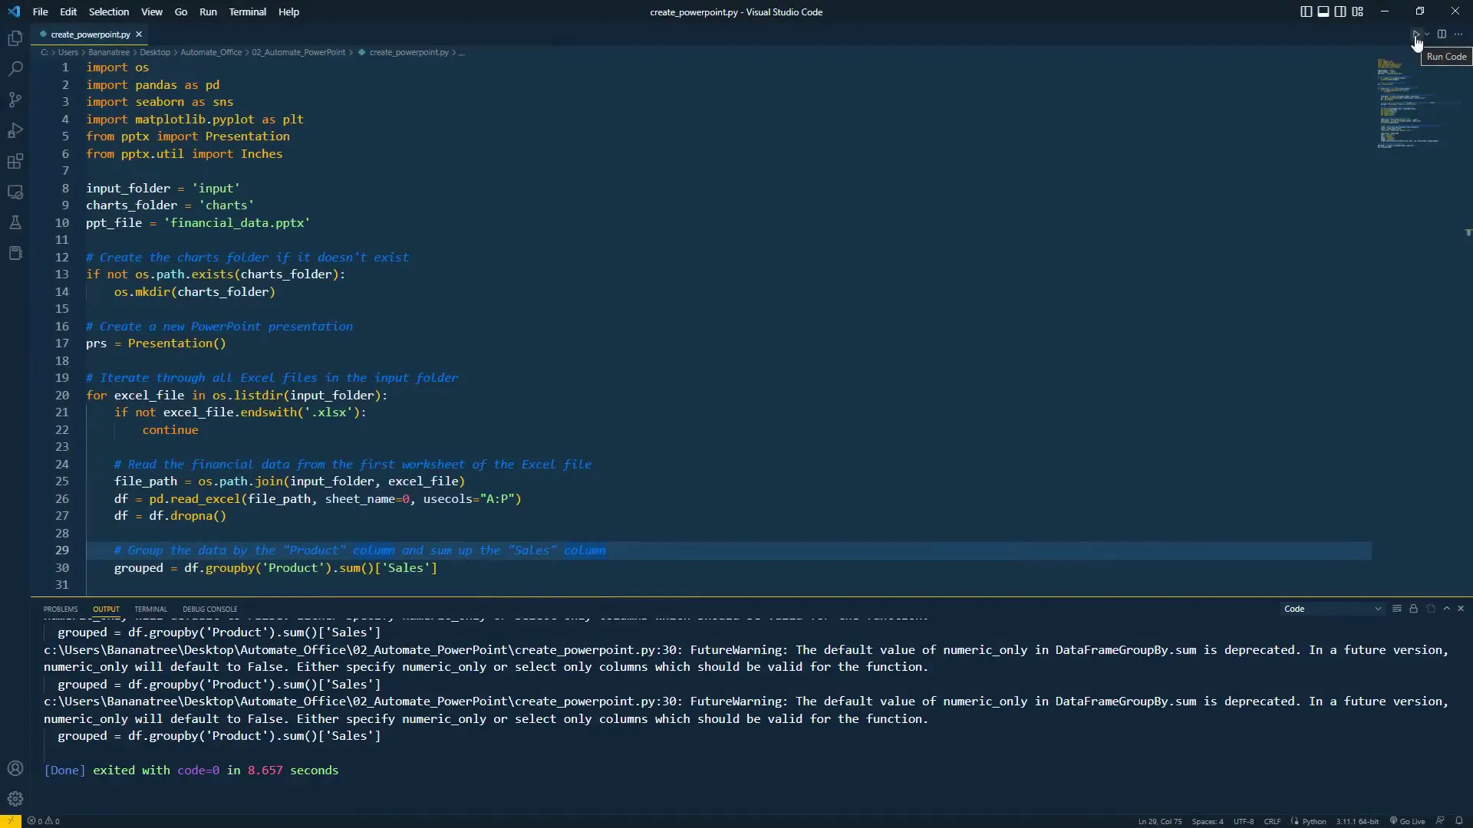Image resolution: width=1473 pixels, height=828 pixels.
Task: Click Go Live in status bar
Action: (1407, 821)
